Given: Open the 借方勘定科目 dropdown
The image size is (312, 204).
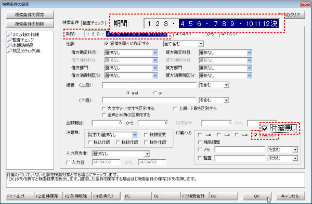Looking at the screenshot, I should pos(155,53).
